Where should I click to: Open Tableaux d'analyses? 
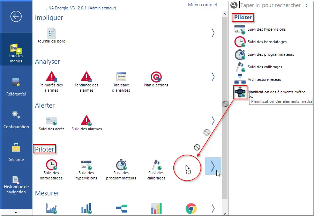[x=121, y=82]
